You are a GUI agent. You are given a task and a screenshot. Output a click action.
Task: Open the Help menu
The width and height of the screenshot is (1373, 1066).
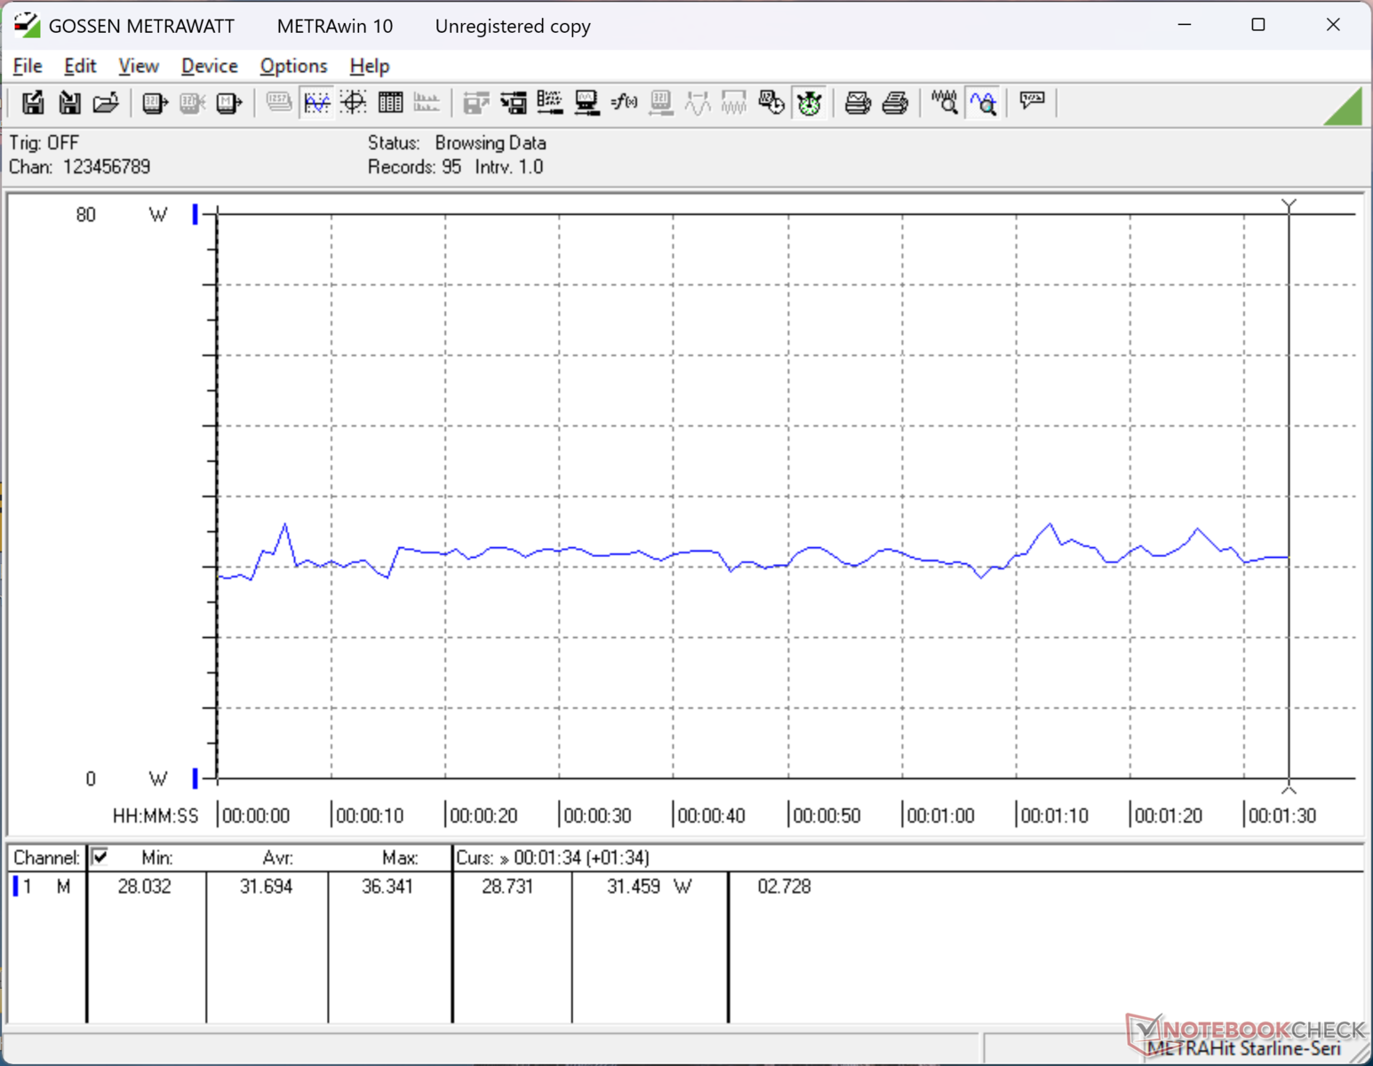click(369, 66)
